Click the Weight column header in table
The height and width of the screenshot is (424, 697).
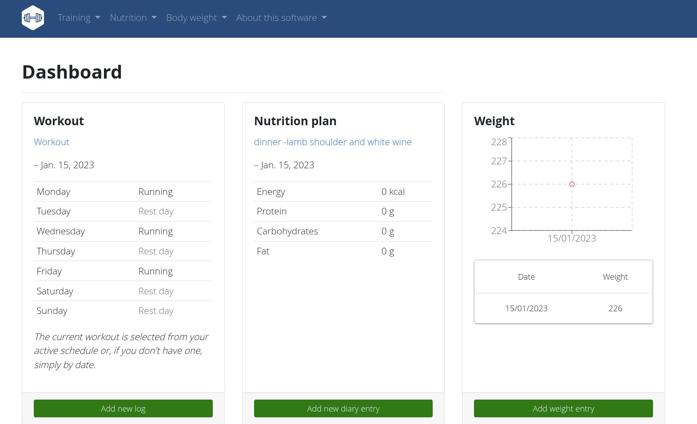[x=615, y=277]
